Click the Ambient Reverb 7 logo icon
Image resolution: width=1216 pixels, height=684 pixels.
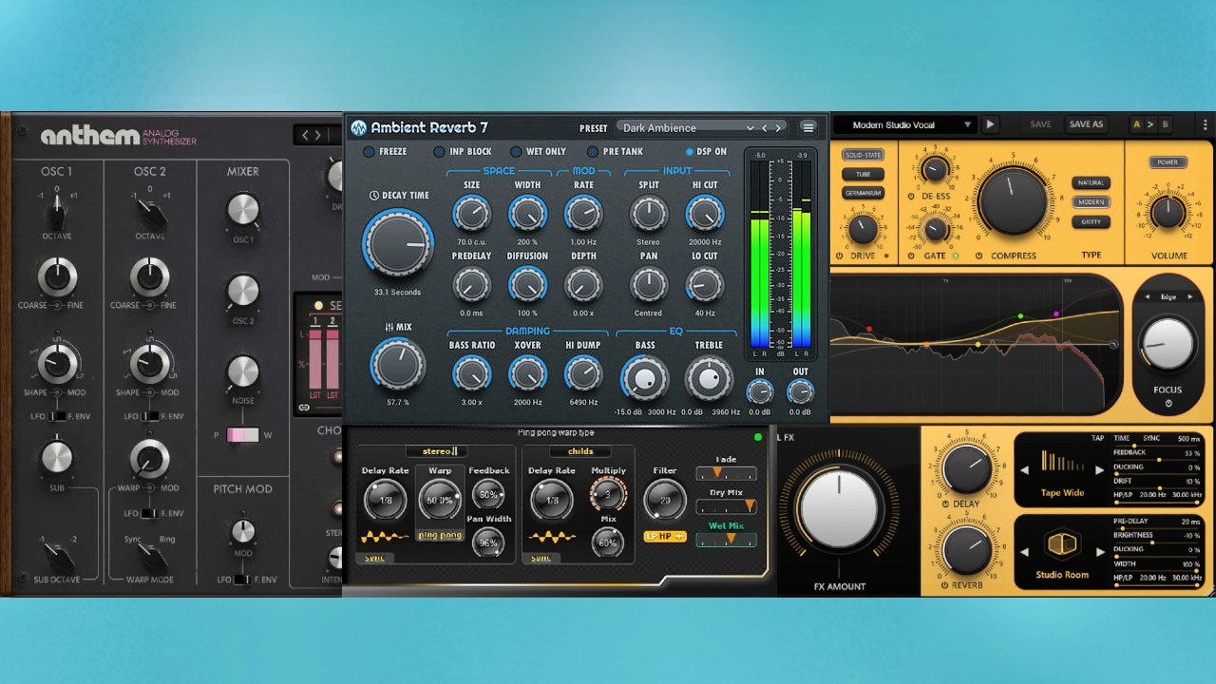click(358, 128)
